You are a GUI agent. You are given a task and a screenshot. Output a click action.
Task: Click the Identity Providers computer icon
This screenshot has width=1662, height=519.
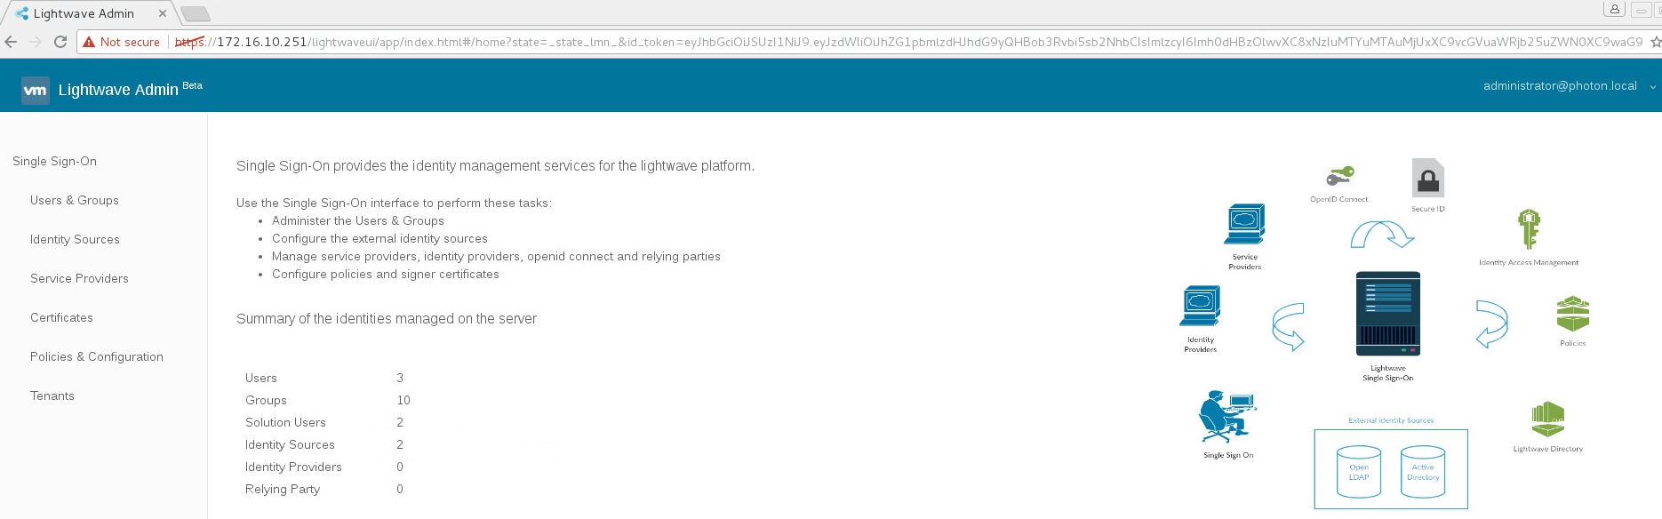(1200, 307)
